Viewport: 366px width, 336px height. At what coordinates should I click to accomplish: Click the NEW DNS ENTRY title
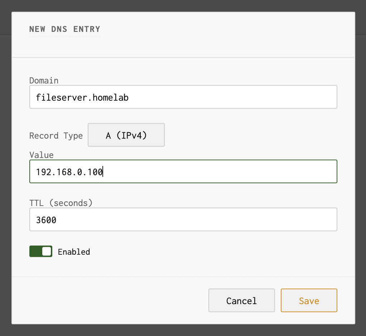pos(64,29)
